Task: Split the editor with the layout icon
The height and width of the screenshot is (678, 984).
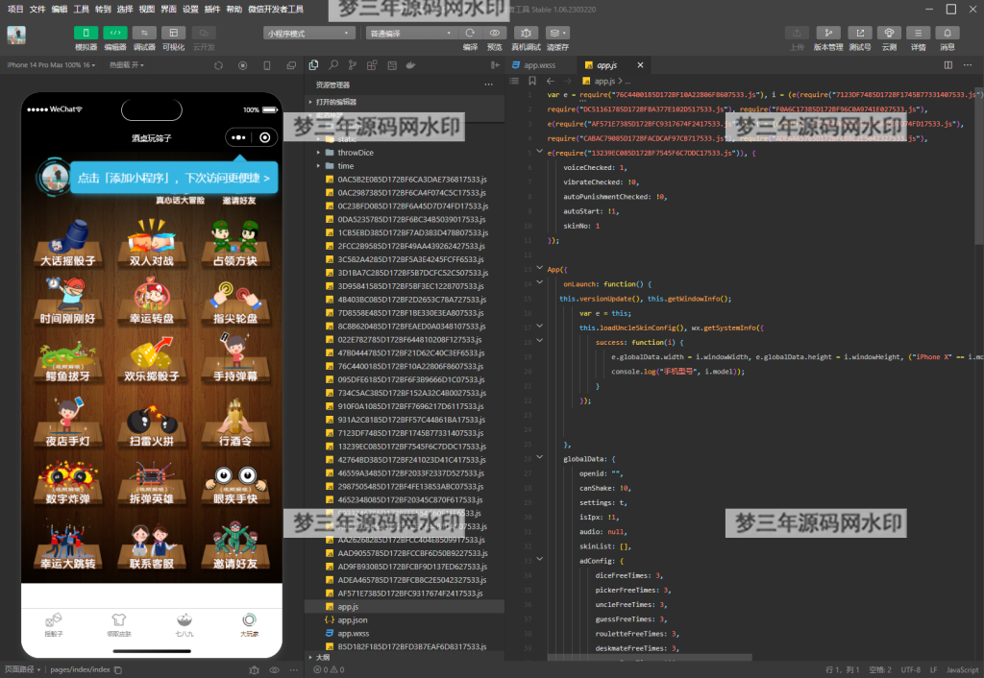Action: pos(948,65)
